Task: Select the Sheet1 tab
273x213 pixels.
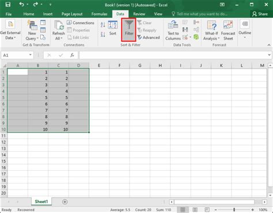Action: (41, 201)
